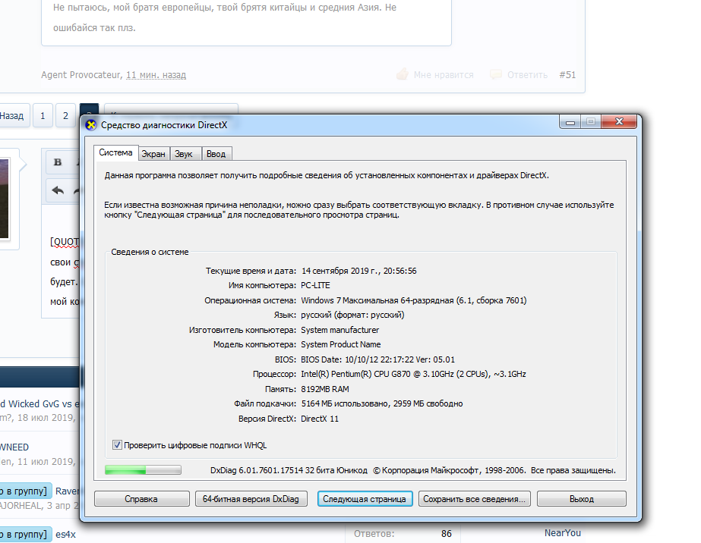Click the thumbs-up 'Мне нравится' icon

403,75
